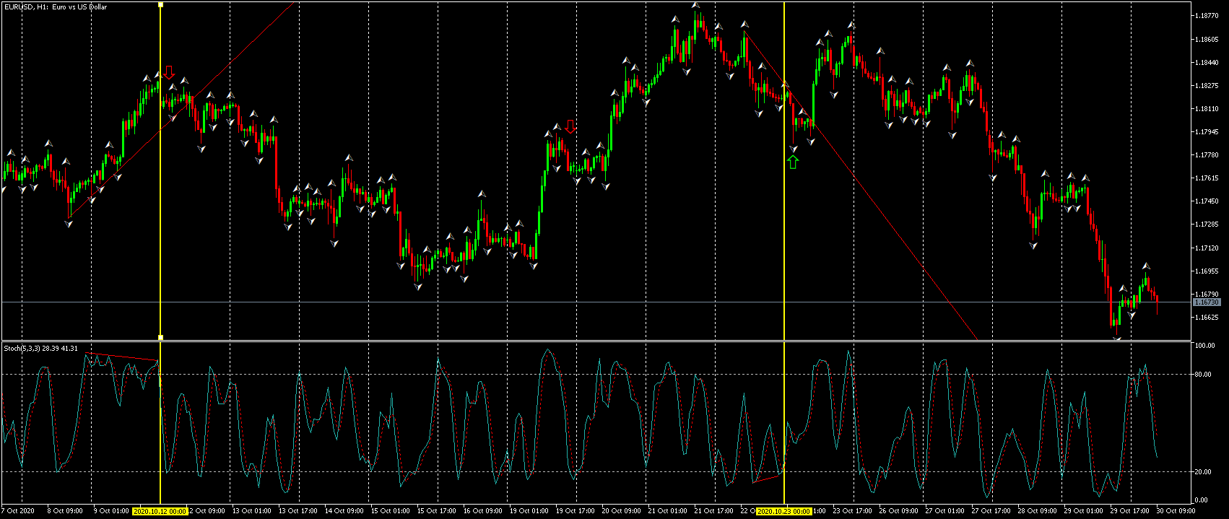
Task: Click the 1.18110 price scale label
Action: 1207,109
